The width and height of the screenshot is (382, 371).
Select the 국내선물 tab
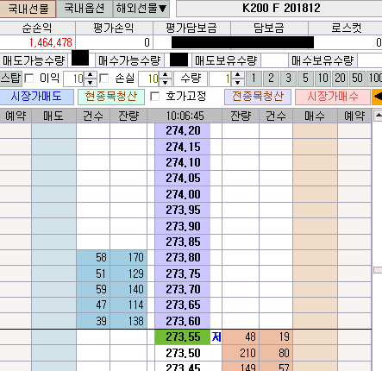click(28, 9)
